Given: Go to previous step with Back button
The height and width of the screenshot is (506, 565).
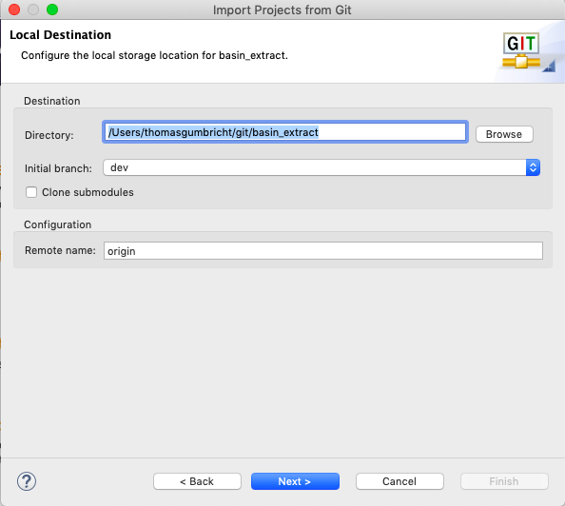Looking at the screenshot, I should 197,481.
